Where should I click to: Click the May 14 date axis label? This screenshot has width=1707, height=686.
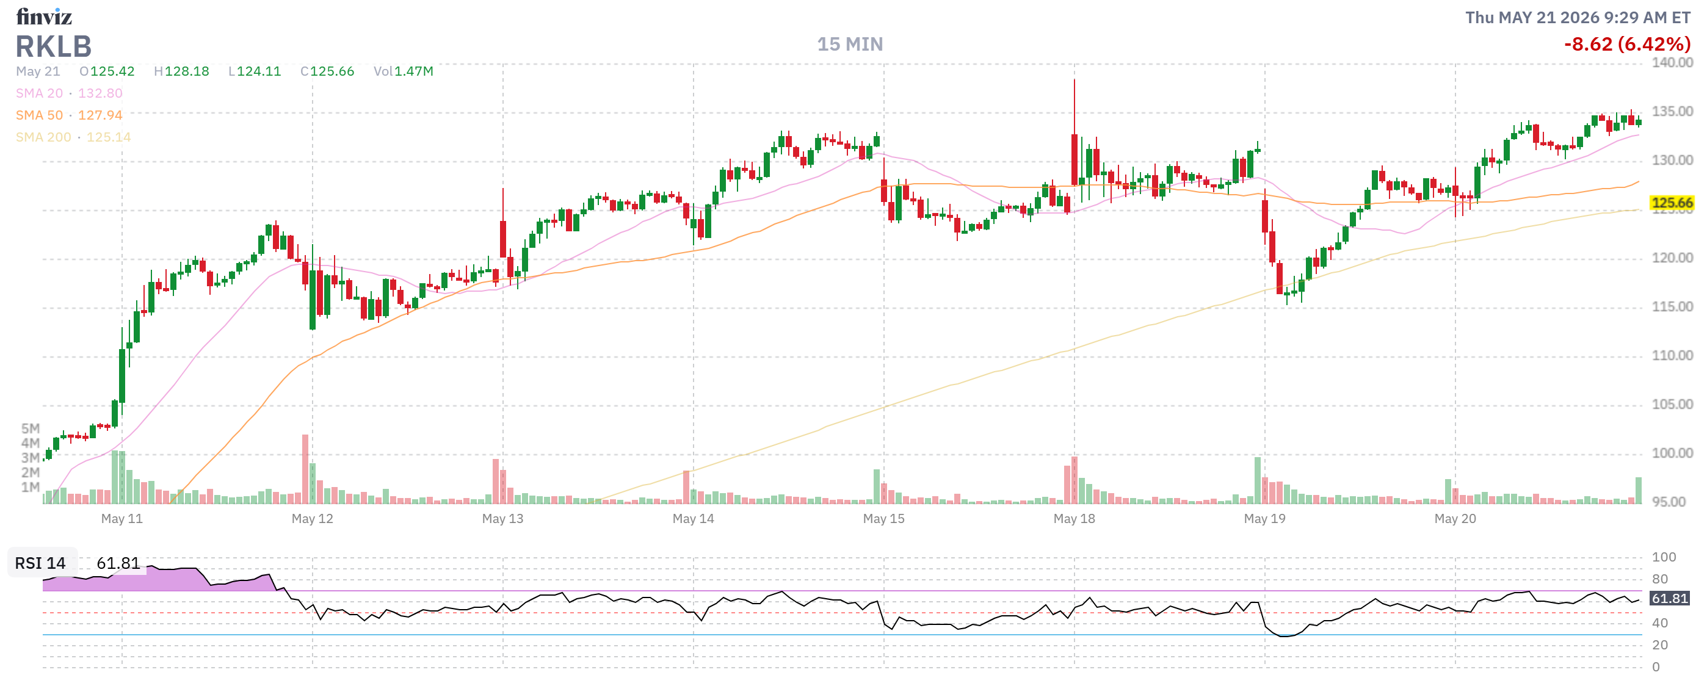click(x=693, y=519)
